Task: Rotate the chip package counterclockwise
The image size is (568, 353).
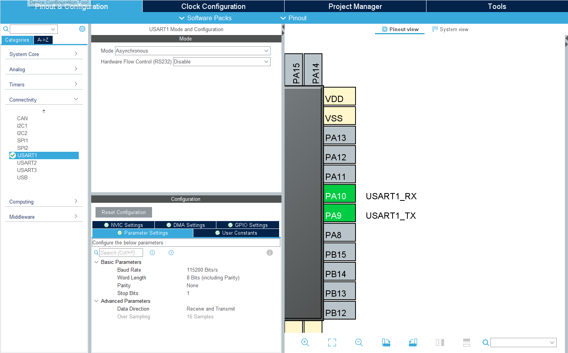Action: [x=413, y=342]
